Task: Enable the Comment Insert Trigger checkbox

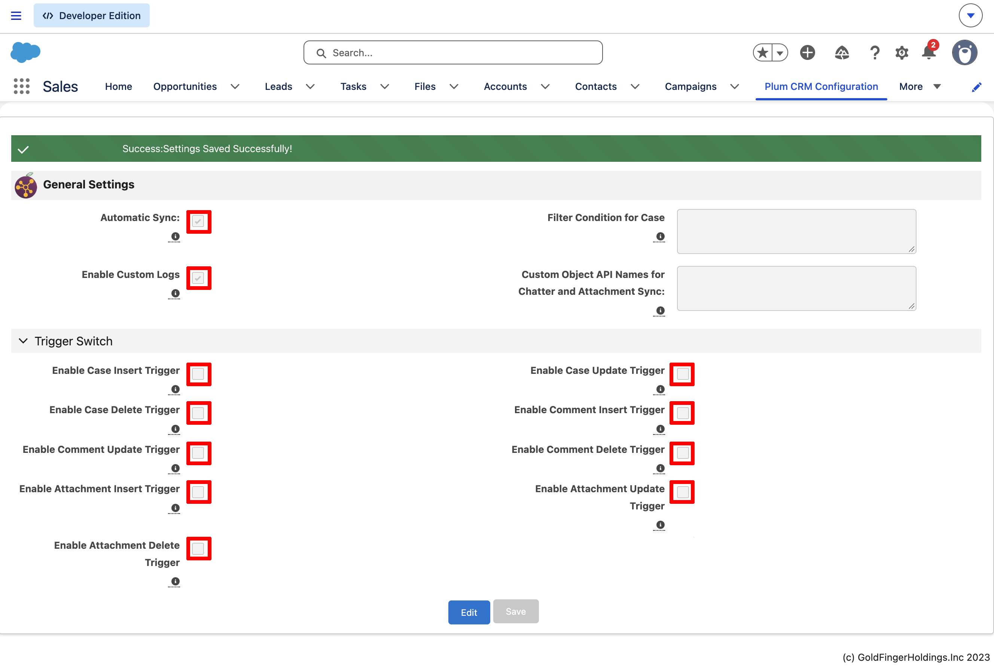Action: tap(683, 413)
